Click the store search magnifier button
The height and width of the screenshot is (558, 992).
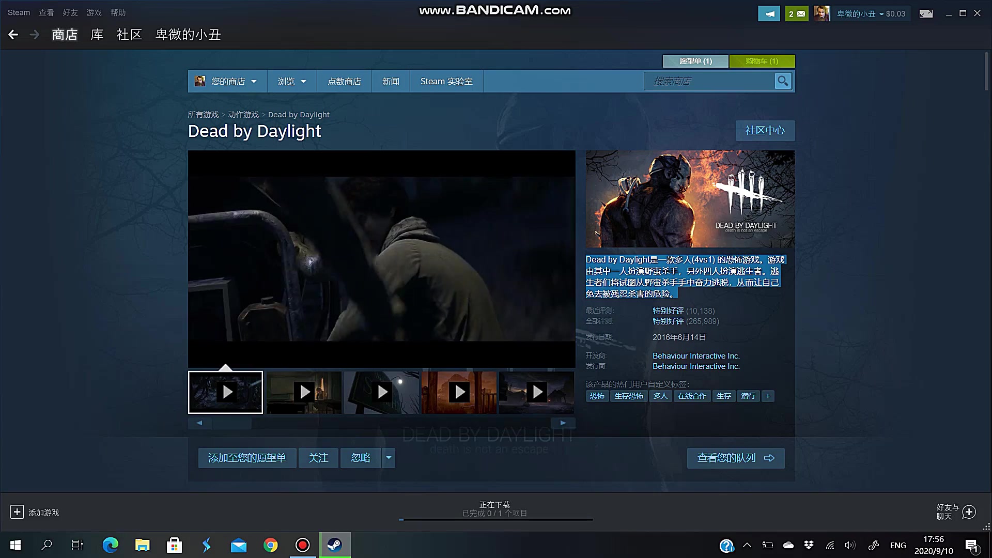[x=783, y=81]
